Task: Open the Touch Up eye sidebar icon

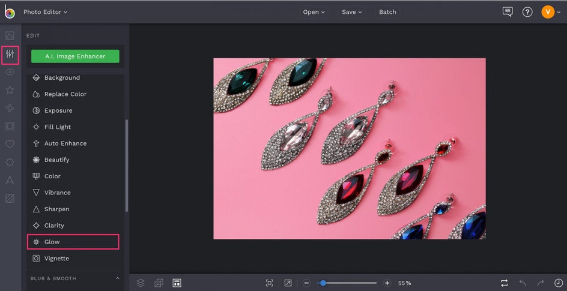Action: coord(10,72)
